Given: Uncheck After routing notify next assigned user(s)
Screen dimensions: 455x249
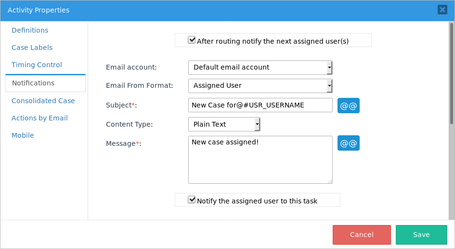Looking at the screenshot, I should click(x=192, y=40).
